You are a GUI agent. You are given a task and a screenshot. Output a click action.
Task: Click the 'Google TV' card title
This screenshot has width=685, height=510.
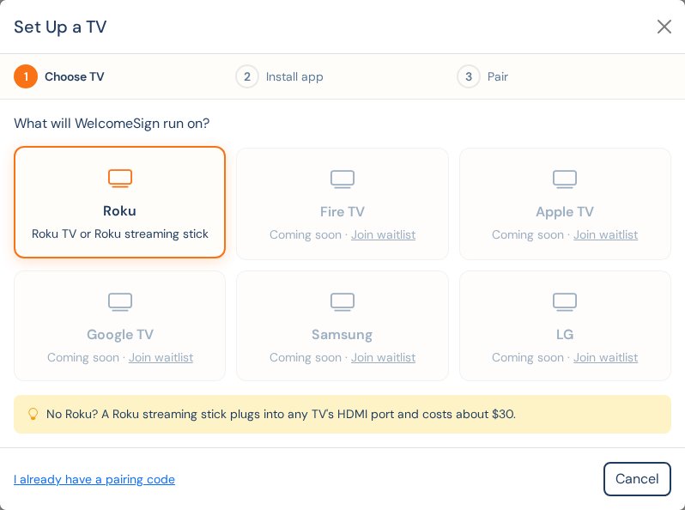[x=119, y=334]
